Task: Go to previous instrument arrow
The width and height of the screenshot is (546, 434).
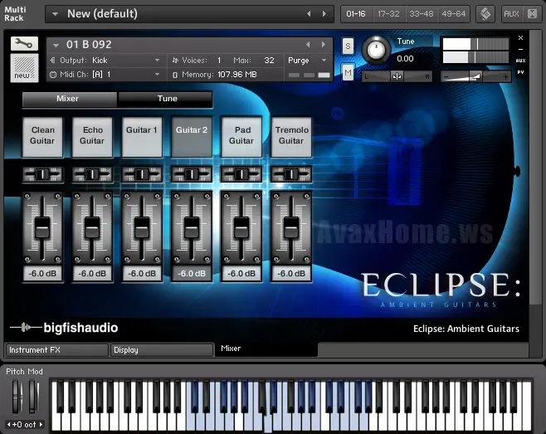Action: point(308,45)
